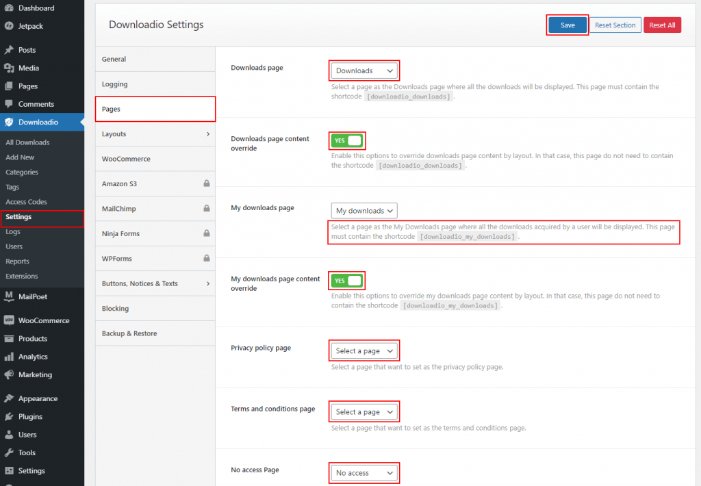Expand the Layouts section chevron
Image resolution: width=701 pixels, height=486 pixels.
(x=208, y=133)
